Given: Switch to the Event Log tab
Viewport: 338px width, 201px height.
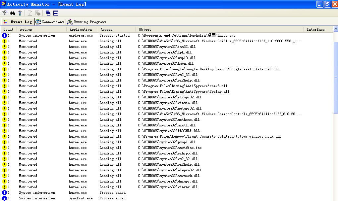Looking at the screenshot, I should click(x=18, y=22).
